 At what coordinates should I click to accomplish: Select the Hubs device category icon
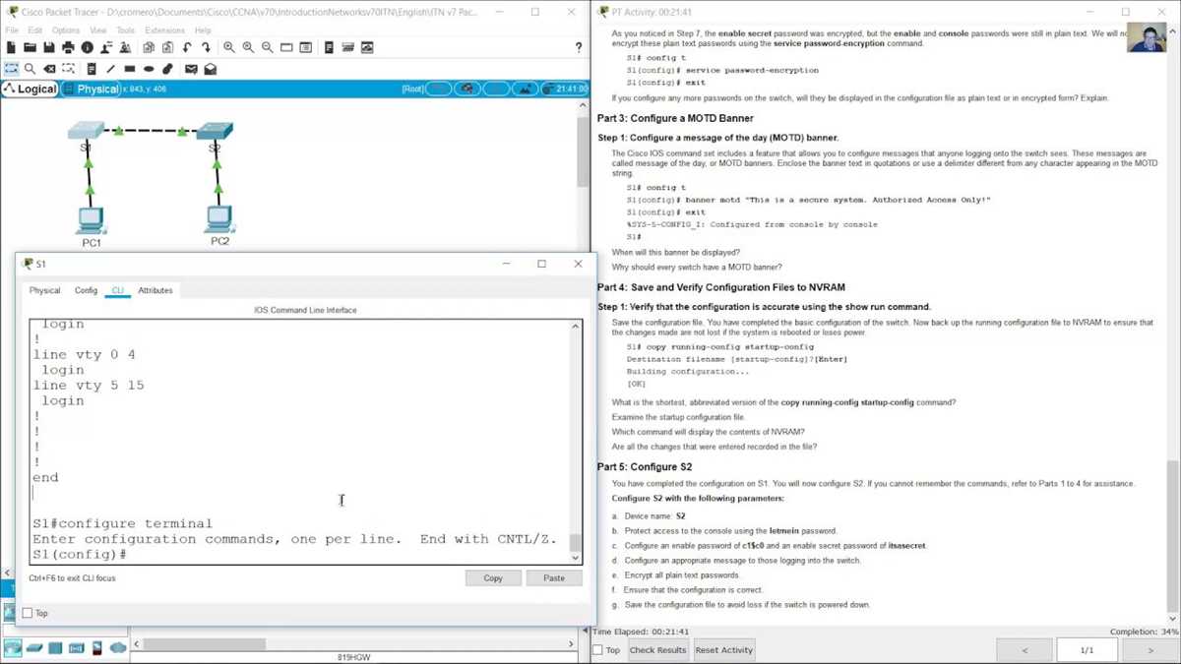(55, 648)
